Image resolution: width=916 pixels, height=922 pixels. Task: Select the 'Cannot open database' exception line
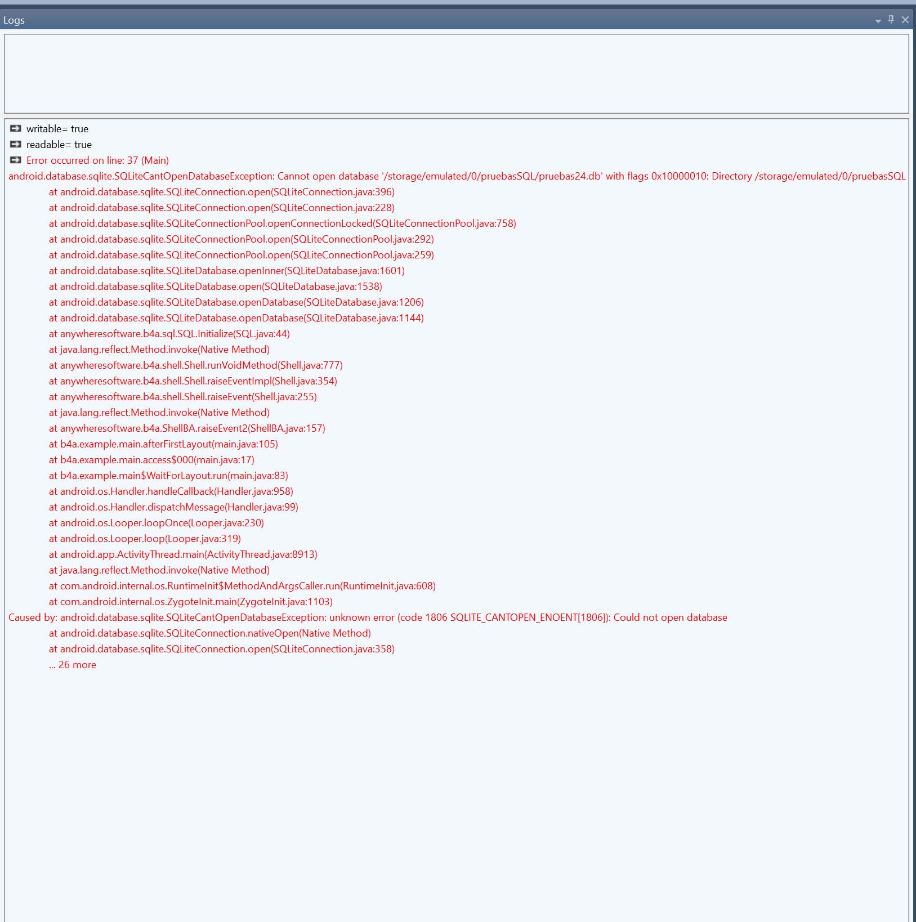click(457, 176)
